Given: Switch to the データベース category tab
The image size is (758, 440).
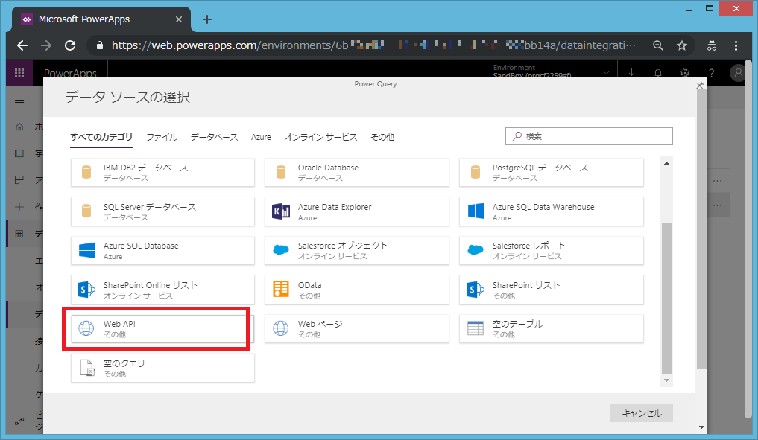Looking at the screenshot, I should (x=214, y=137).
